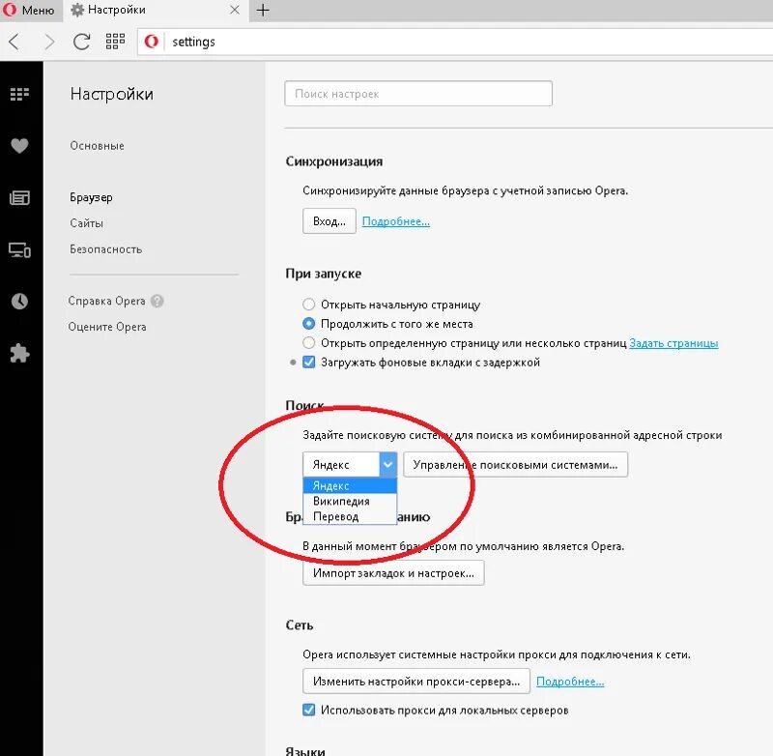Select the Безопасность settings section

(106, 249)
